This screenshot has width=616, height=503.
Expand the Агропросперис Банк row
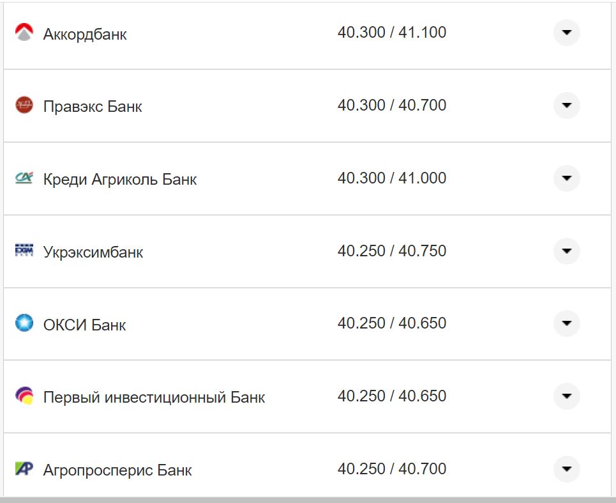[566, 468]
